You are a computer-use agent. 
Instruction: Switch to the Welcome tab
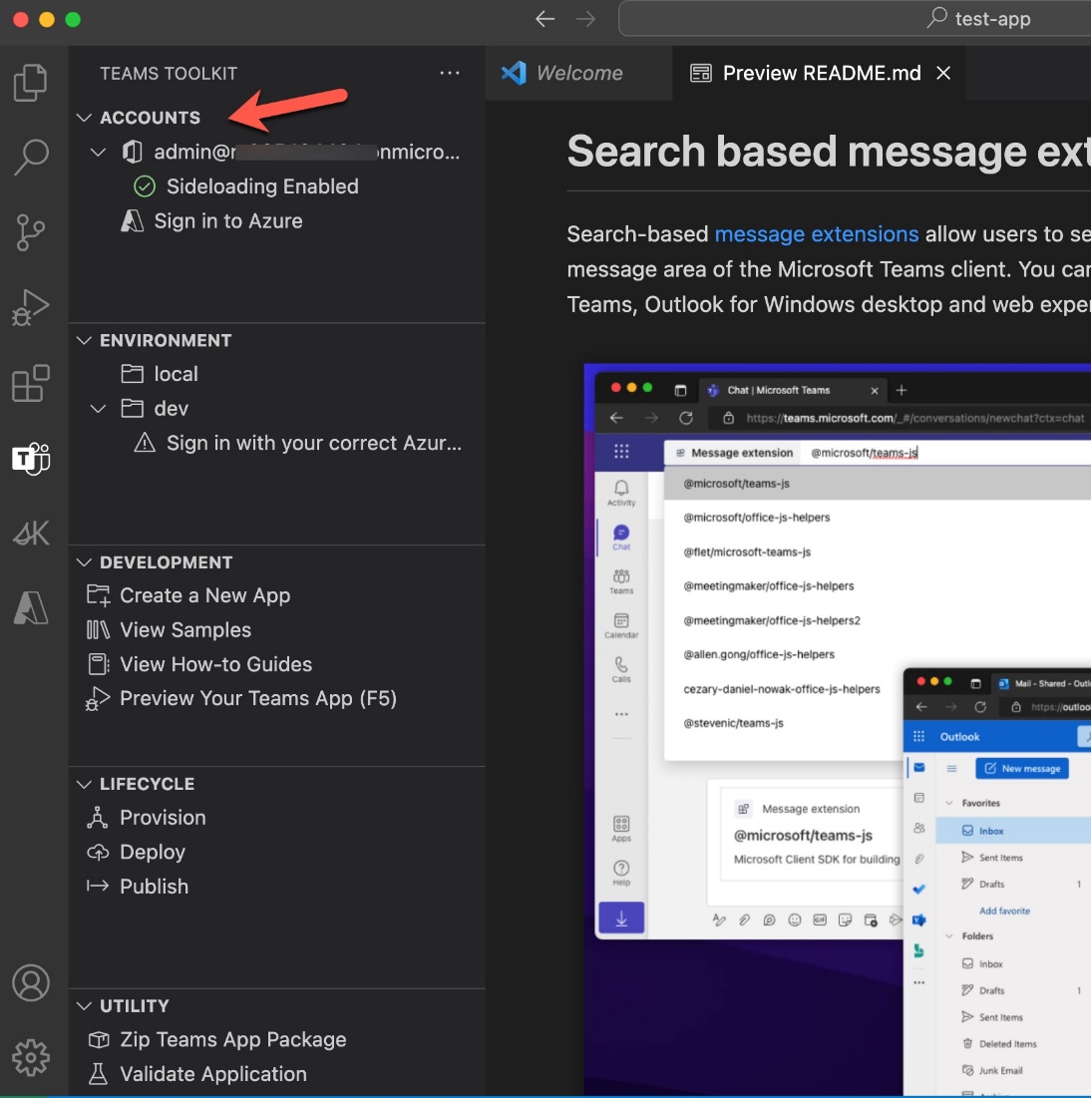tap(578, 73)
